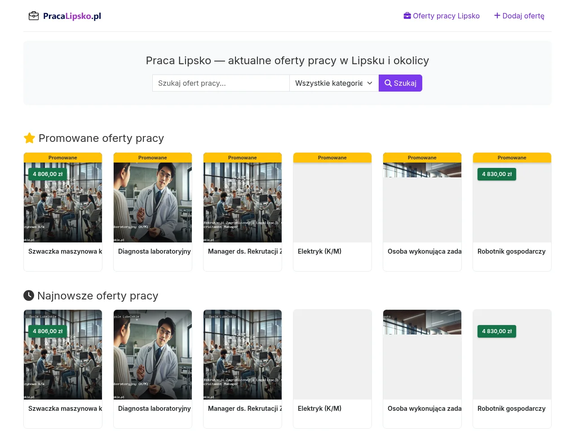
Task: Open the Wszystkie kategorie dropdown
Action: coord(334,83)
